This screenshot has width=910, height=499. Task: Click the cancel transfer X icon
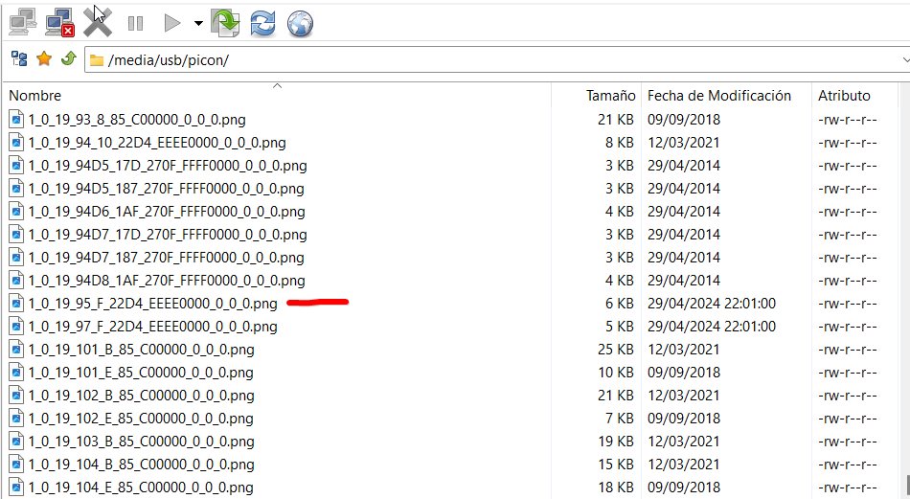point(97,21)
